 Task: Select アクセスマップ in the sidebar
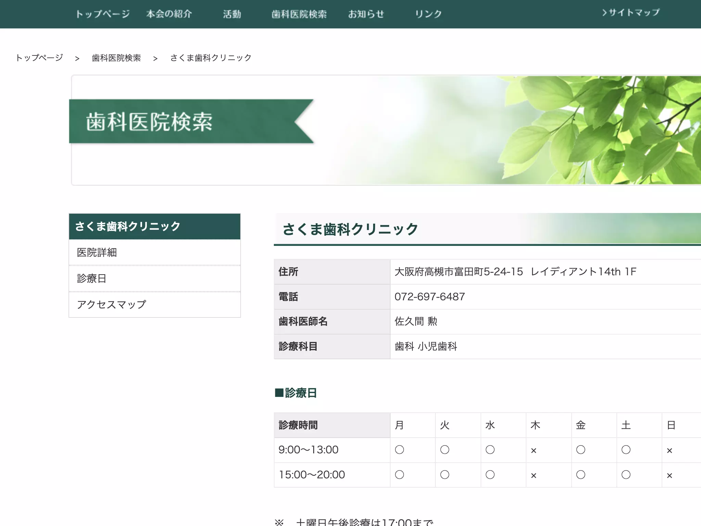click(155, 304)
